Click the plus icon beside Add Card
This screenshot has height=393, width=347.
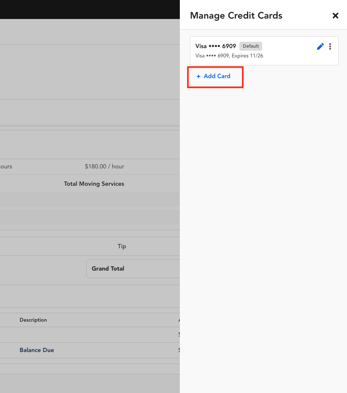tap(198, 76)
